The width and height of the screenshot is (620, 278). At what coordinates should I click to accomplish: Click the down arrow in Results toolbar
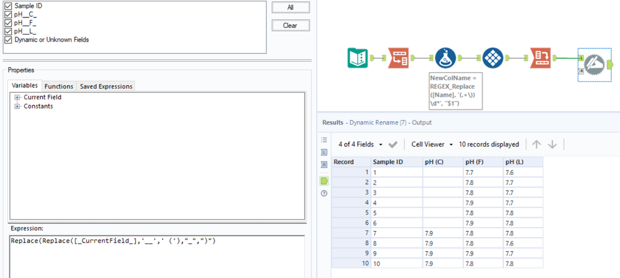pos(552,145)
